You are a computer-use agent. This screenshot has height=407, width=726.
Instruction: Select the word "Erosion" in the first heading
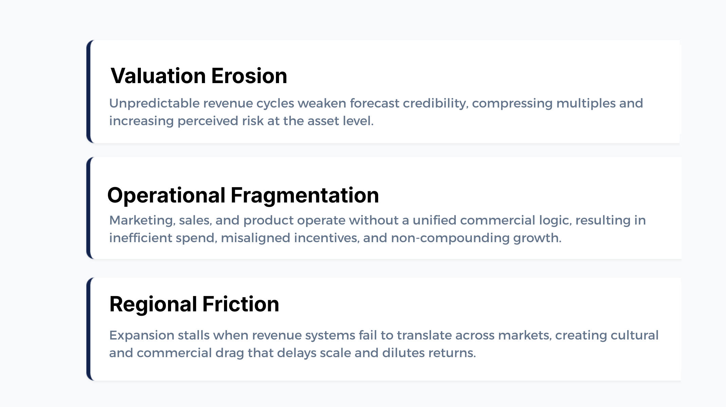click(249, 76)
